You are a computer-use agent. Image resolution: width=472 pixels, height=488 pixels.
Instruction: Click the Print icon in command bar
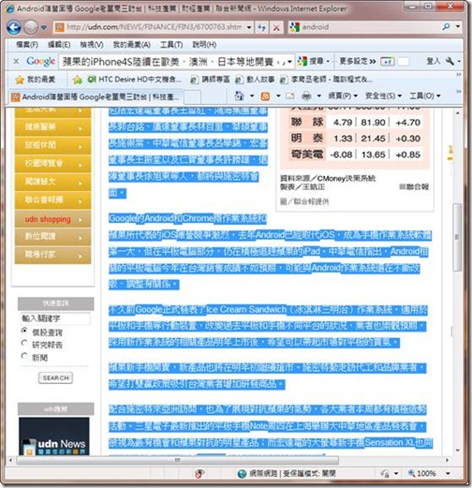click(306, 96)
